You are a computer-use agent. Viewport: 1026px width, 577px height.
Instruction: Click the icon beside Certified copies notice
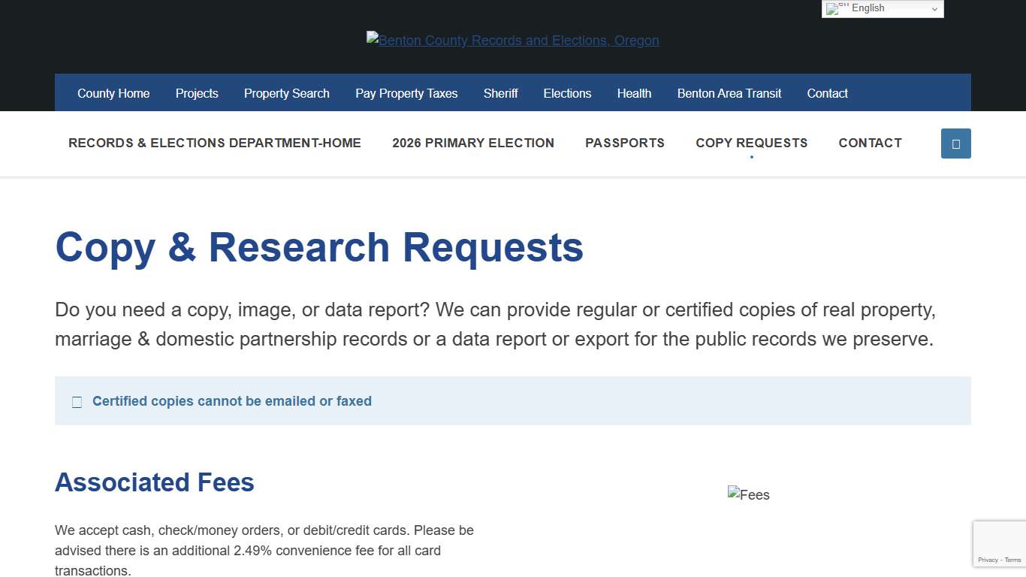click(x=77, y=402)
